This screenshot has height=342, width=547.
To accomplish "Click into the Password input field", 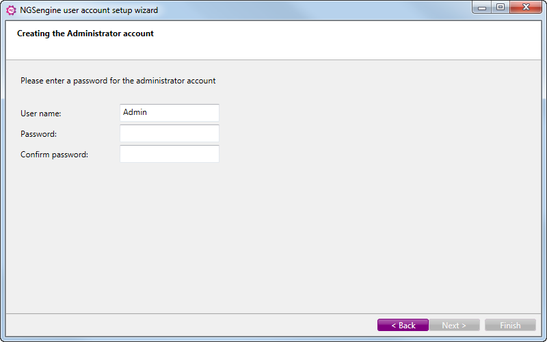I will pos(170,133).
